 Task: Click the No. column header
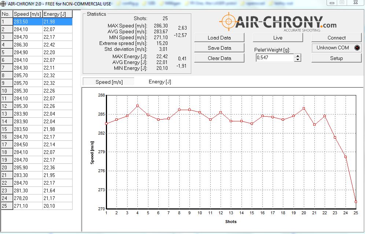[7, 14]
